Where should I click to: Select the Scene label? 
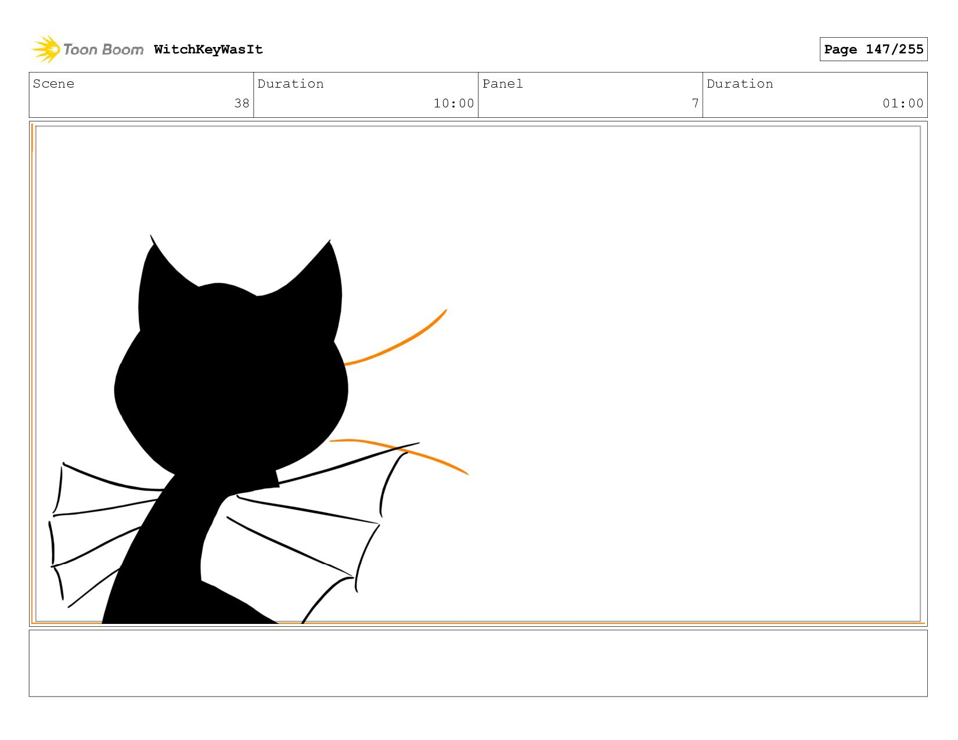[53, 84]
